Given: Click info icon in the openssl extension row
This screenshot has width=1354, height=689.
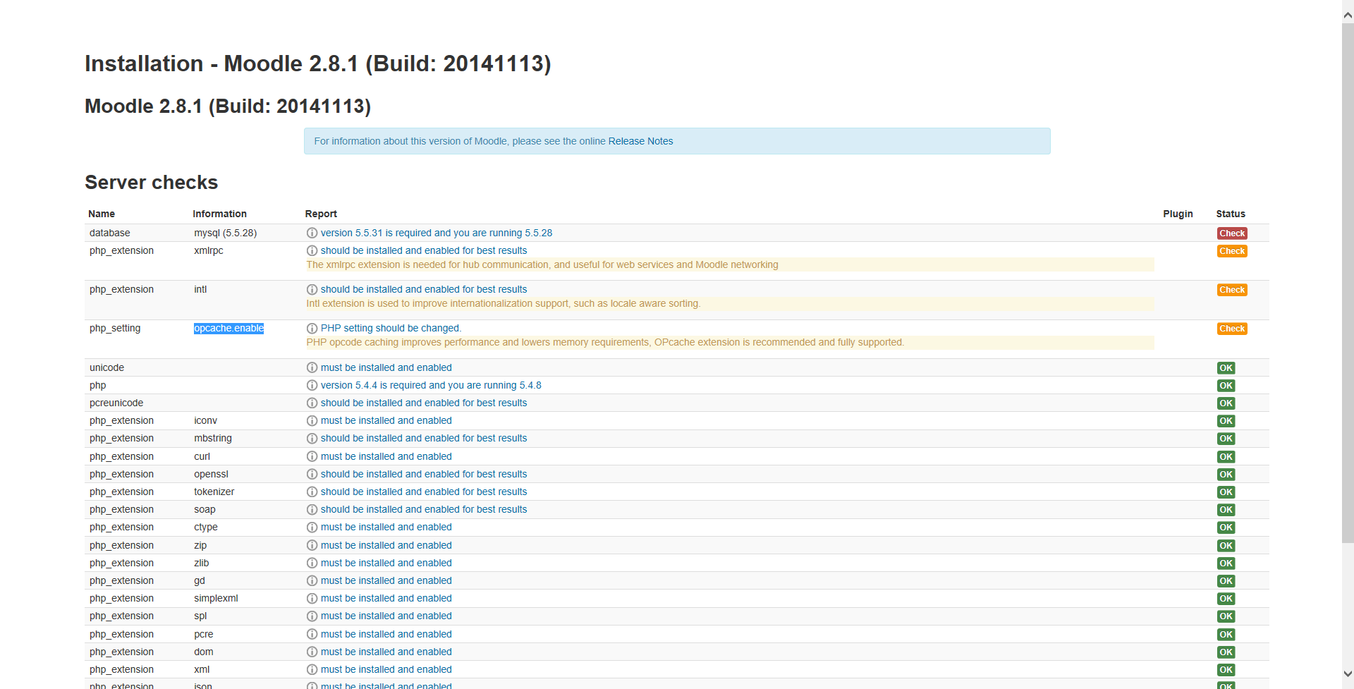Looking at the screenshot, I should pos(312,474).
